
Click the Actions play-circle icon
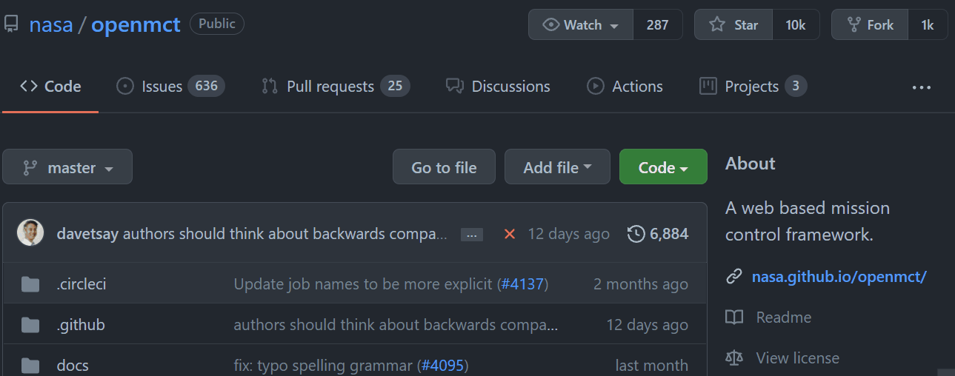pyautogui.click(x=596, y=86)
